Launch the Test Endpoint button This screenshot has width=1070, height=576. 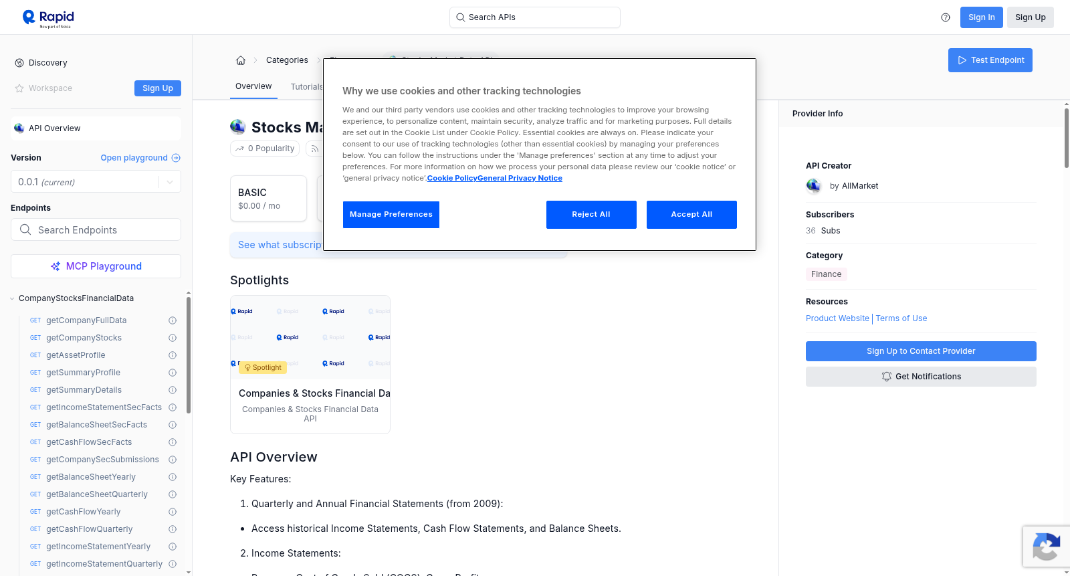[990, 60]
